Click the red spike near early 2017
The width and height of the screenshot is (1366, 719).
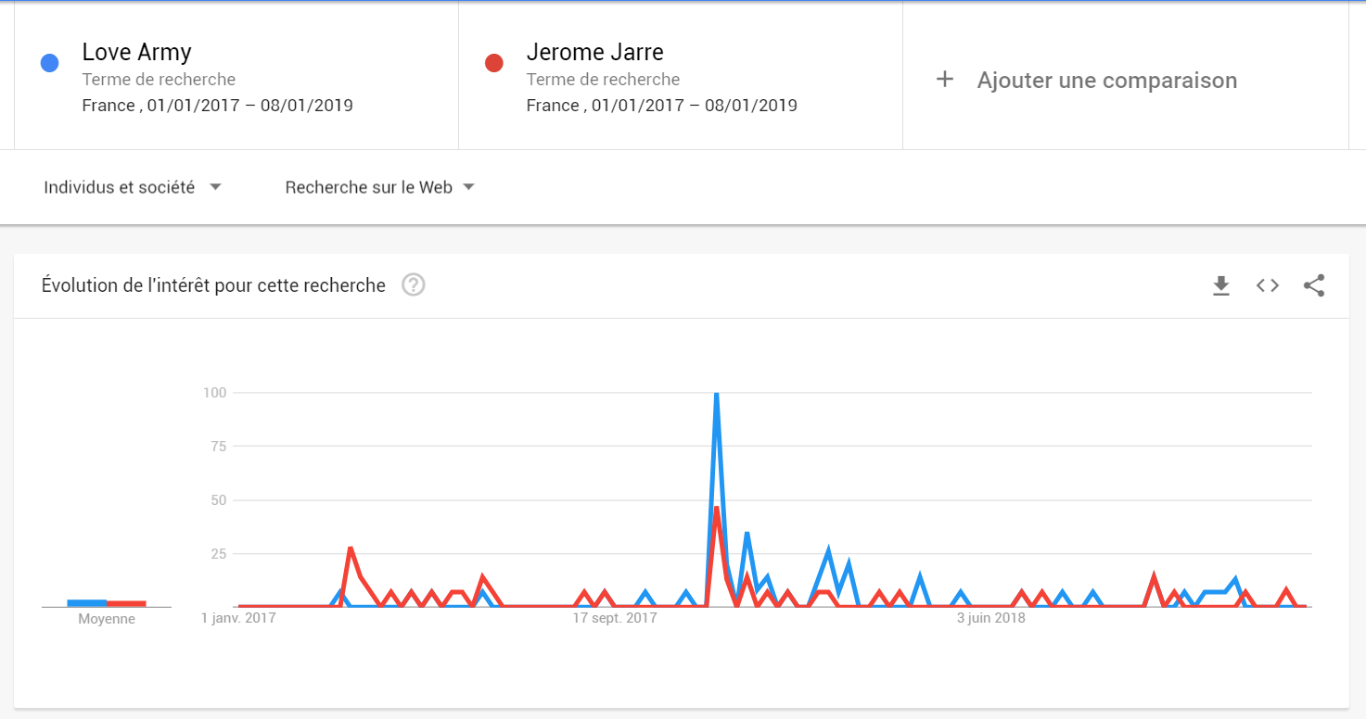(x=351, y=549)
